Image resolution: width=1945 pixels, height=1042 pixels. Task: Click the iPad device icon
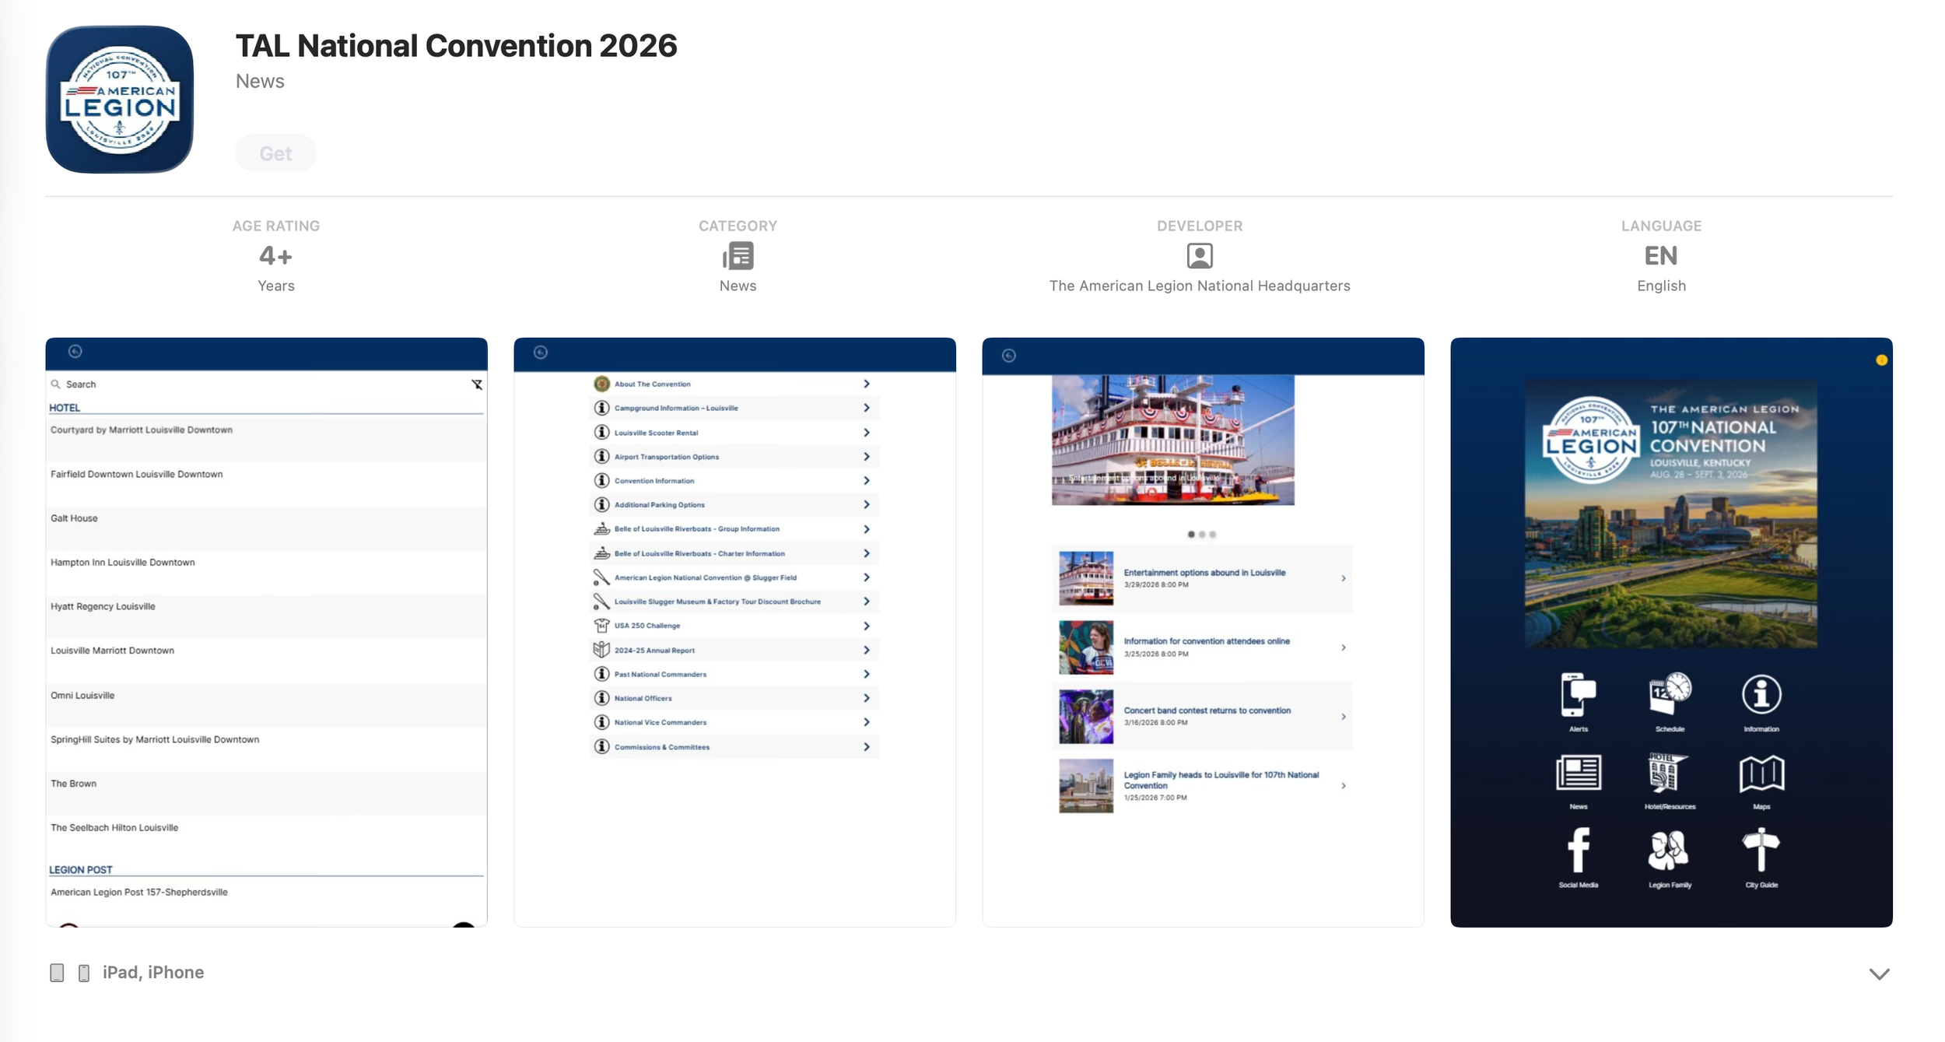pos(57,973)
